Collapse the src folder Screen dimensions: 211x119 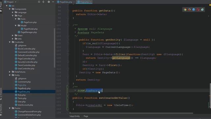click(7, 6)
